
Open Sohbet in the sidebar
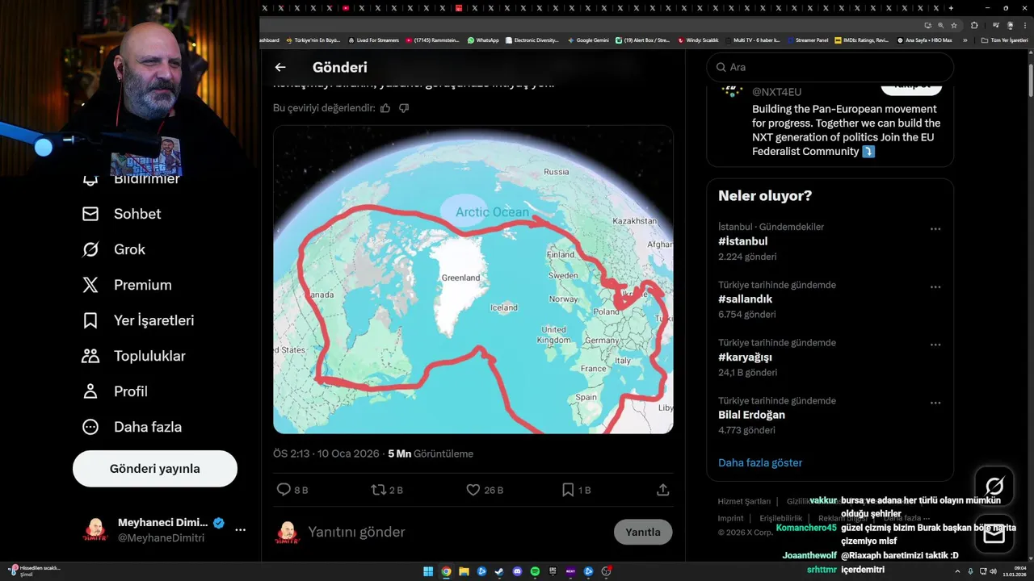(x=121, y=214)
